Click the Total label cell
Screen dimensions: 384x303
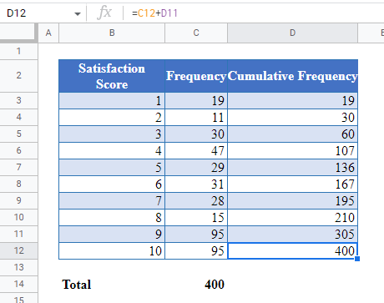112,284
